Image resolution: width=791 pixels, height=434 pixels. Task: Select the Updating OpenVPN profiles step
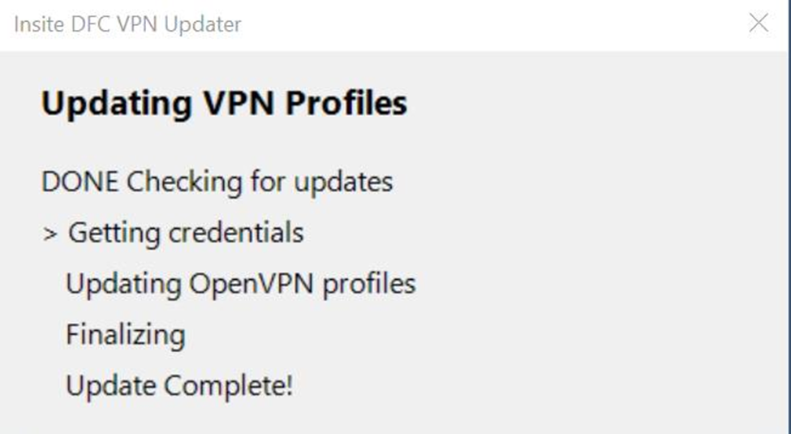[x=240, y=284]
